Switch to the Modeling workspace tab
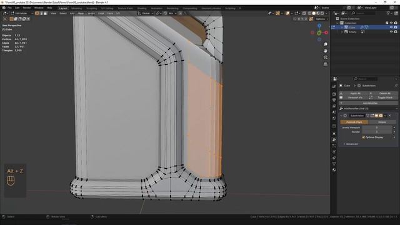The image size is (400, 225). tap(76, 8)
